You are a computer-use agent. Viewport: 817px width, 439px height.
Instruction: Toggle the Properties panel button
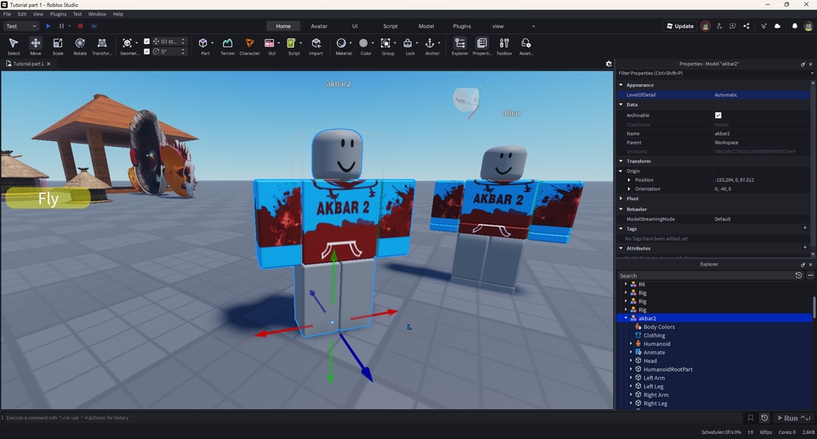click(482, 46)
